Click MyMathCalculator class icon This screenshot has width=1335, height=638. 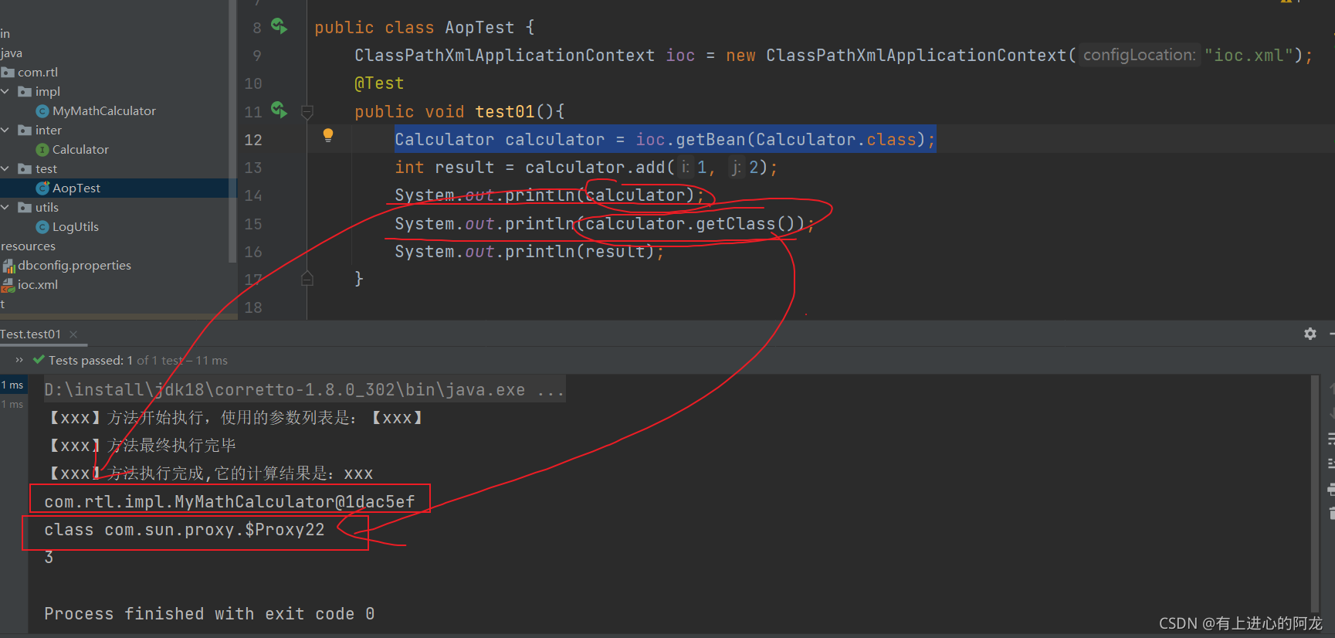point(42,111)
